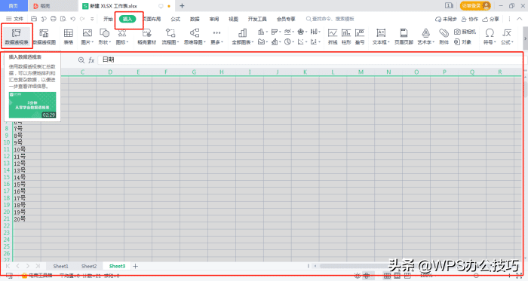Viewport: 528px width, 281px height.
Task: Select the Sheet3 tab
Action: [x=117, y=266]
